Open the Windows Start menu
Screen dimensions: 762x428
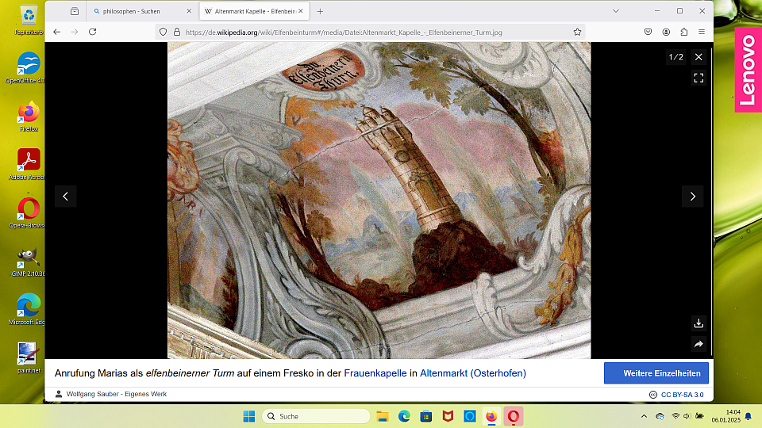click(248, 416)
